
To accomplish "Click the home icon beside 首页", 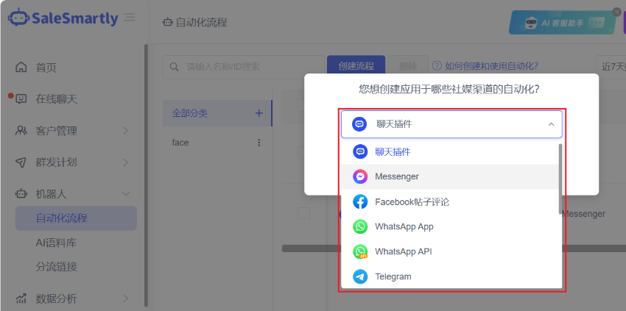I will click(21, 68).
